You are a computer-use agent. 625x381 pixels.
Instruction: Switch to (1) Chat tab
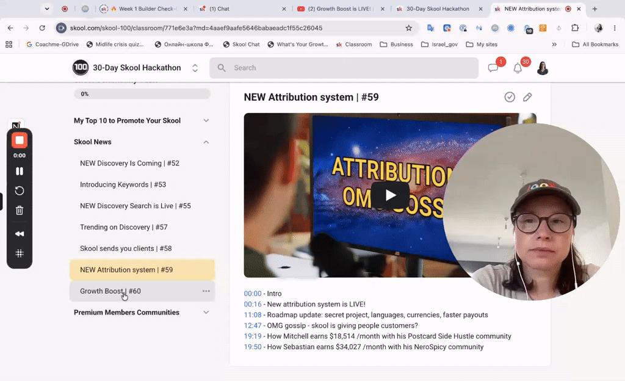[243, 9]
